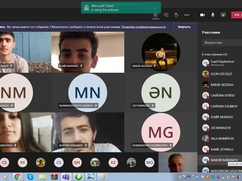Click the QH participant bubble in bottom strip
The height and width of the screenshot is (181, 242).
tap(77, 162)
